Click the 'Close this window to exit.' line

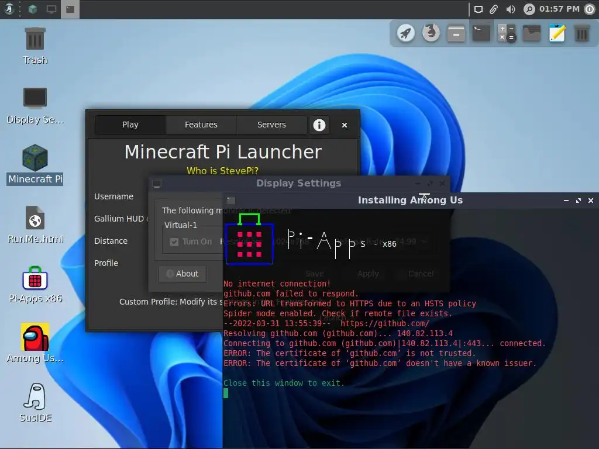(x=284, y=383)
